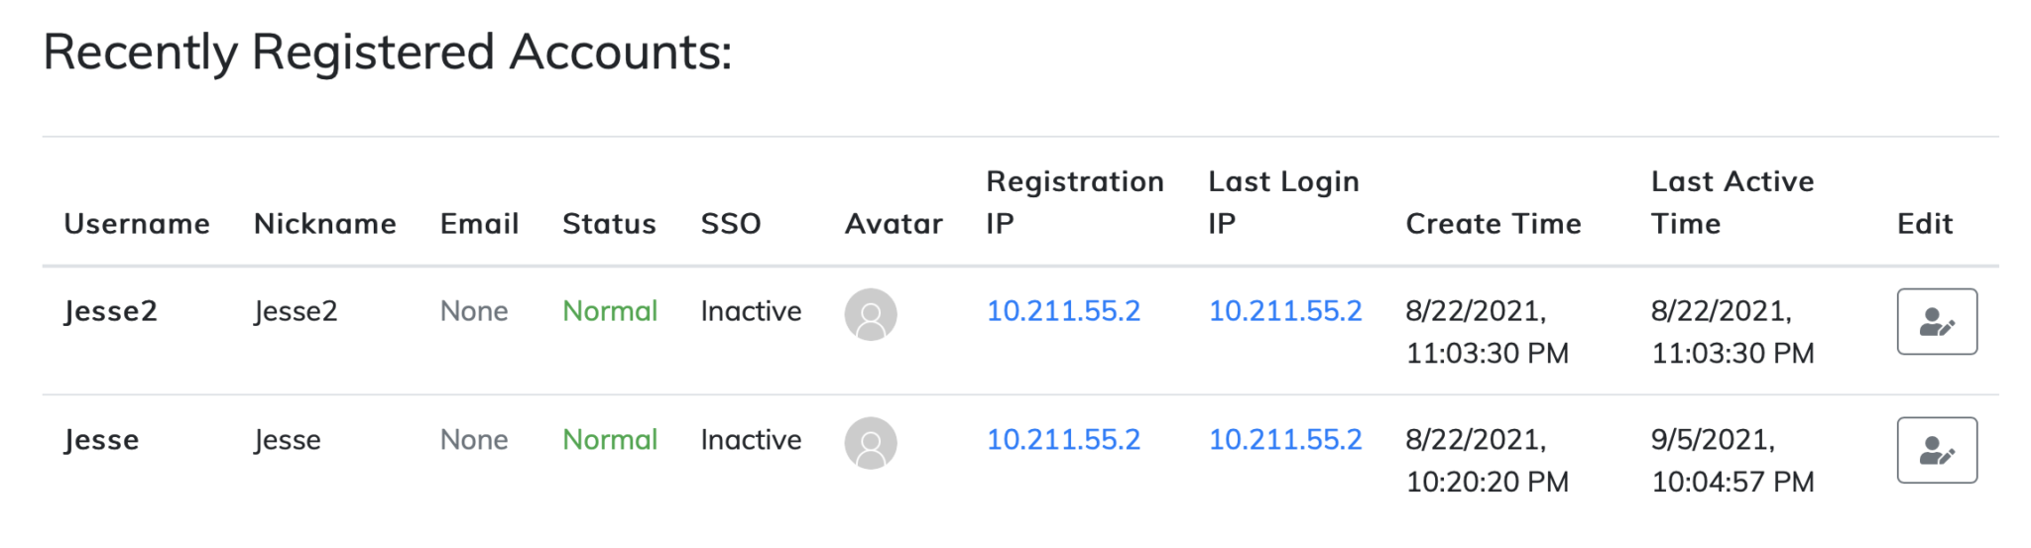This screenshot has width=2031, height=548.
Task: Select the Jesse username cell
Action: click(101, 440)
